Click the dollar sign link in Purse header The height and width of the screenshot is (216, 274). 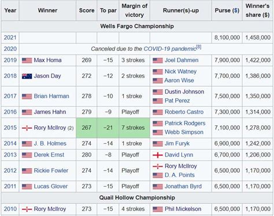point(236,10)
